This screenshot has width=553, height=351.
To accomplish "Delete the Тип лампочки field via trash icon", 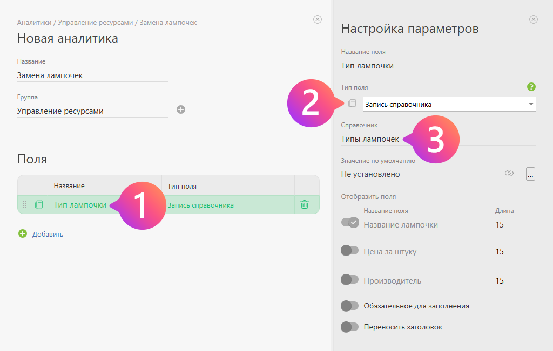I will point(305,205).
